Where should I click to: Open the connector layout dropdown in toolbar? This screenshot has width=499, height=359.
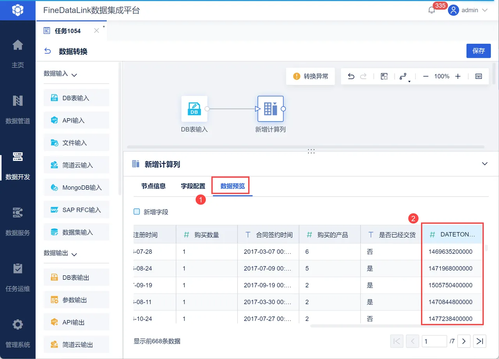tap(404, 77)
